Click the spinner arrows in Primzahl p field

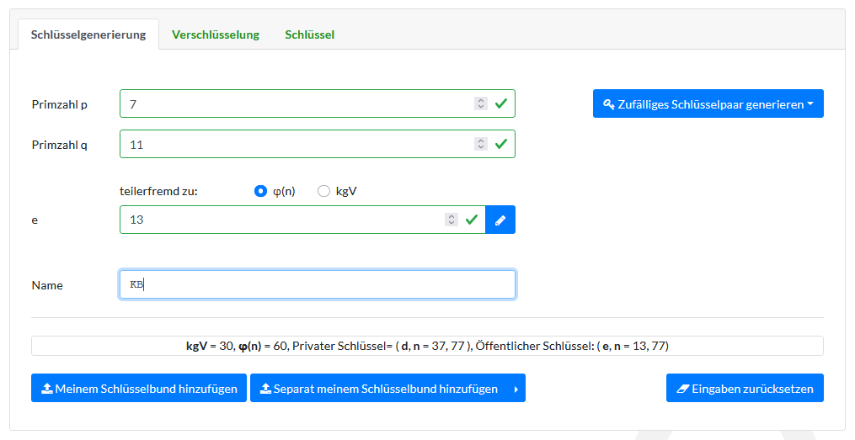(480, 103)
